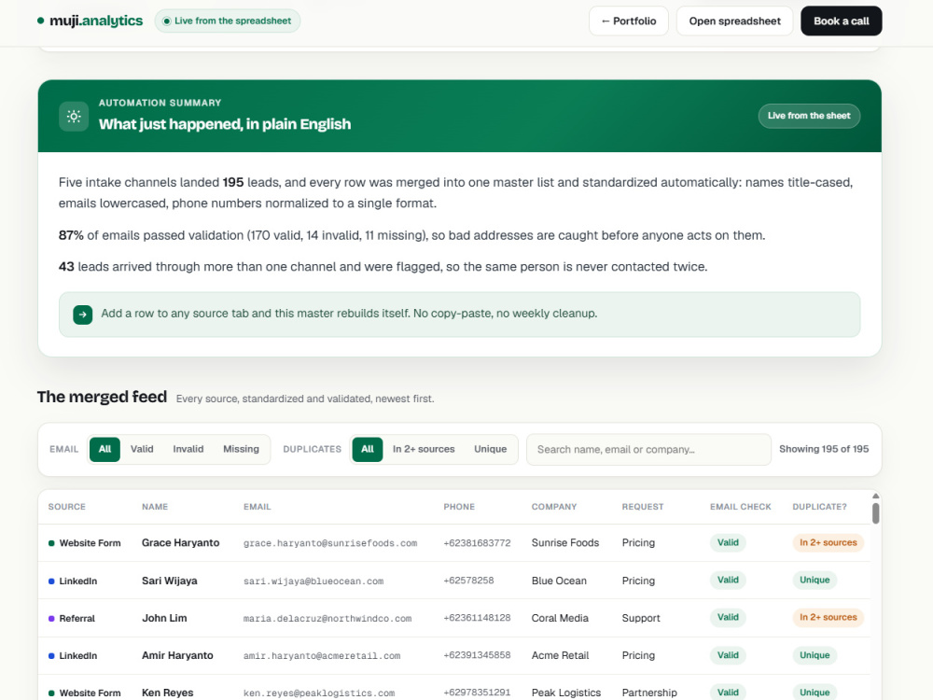Click the Source column header
The width and height of the screenshot is (933, 700).
coord(66,507)
